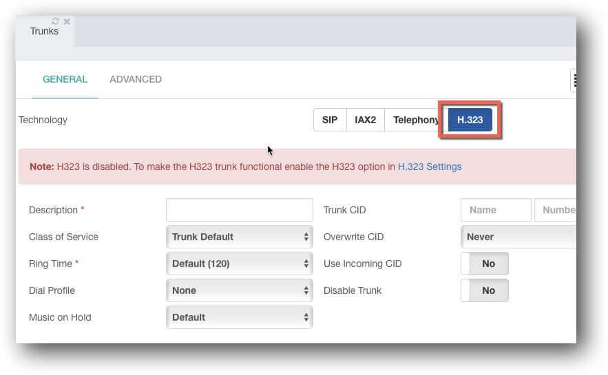Close the Trunks tab with the x icon
Image resolution: width=608 pixels, height=375 pixels.
pos(67,21)
